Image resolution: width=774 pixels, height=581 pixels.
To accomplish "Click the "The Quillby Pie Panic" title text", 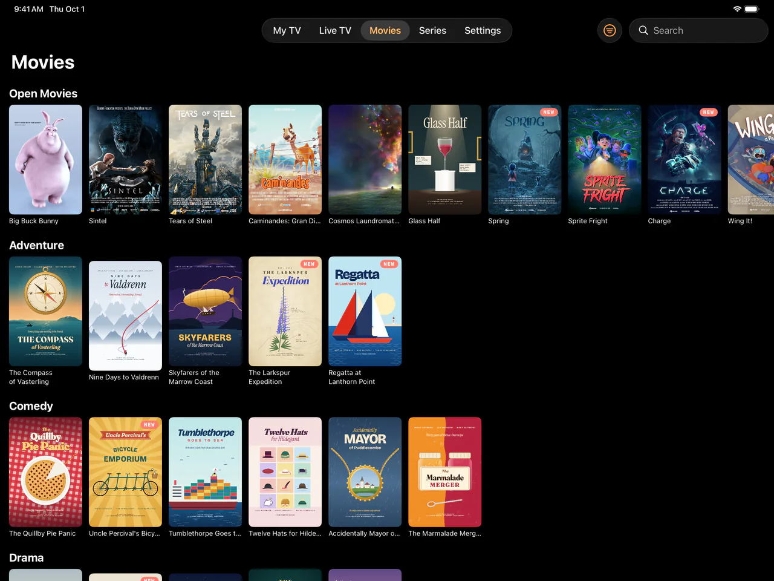I will pyautogui.click(x=42, y=533).
